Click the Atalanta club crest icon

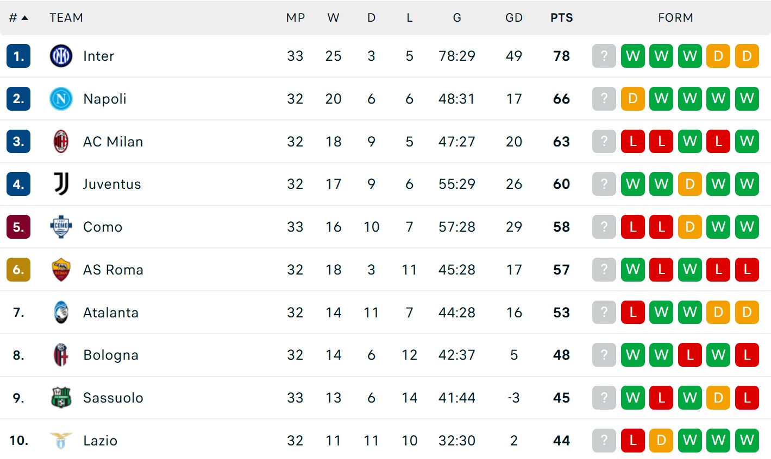coord(61,313)
